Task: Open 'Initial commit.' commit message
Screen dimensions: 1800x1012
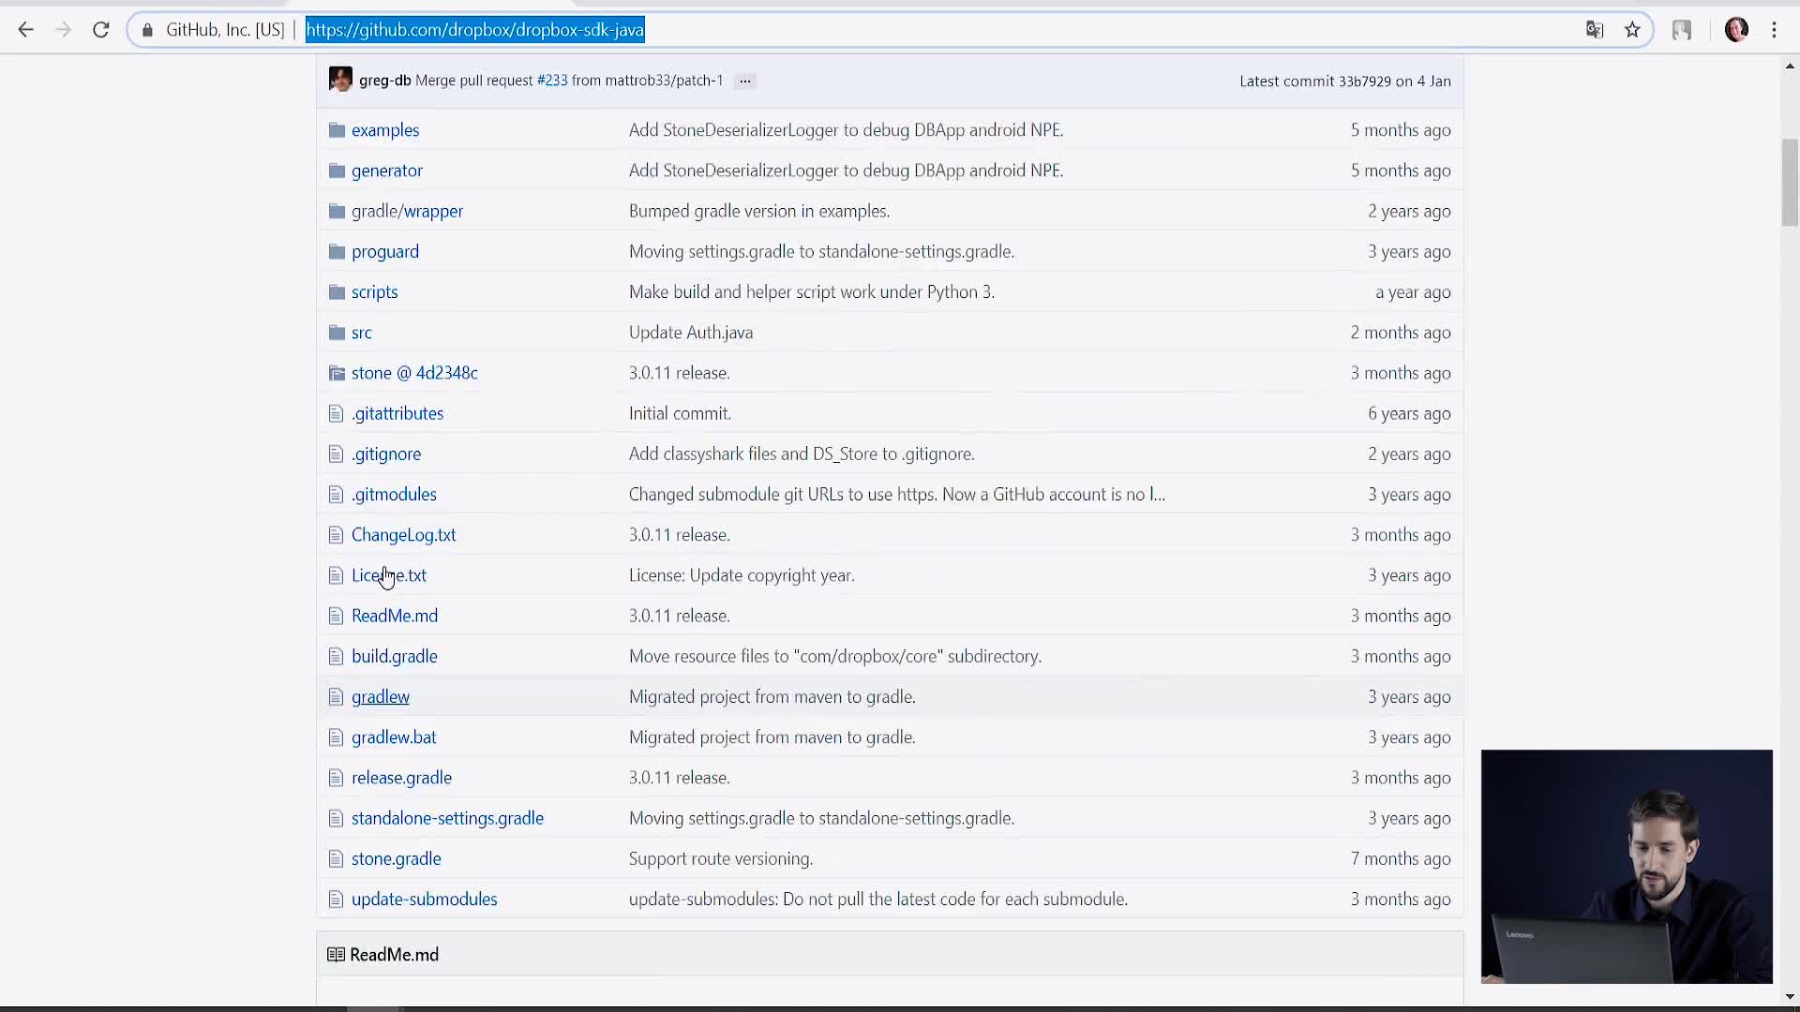Action: pos(680,413)
